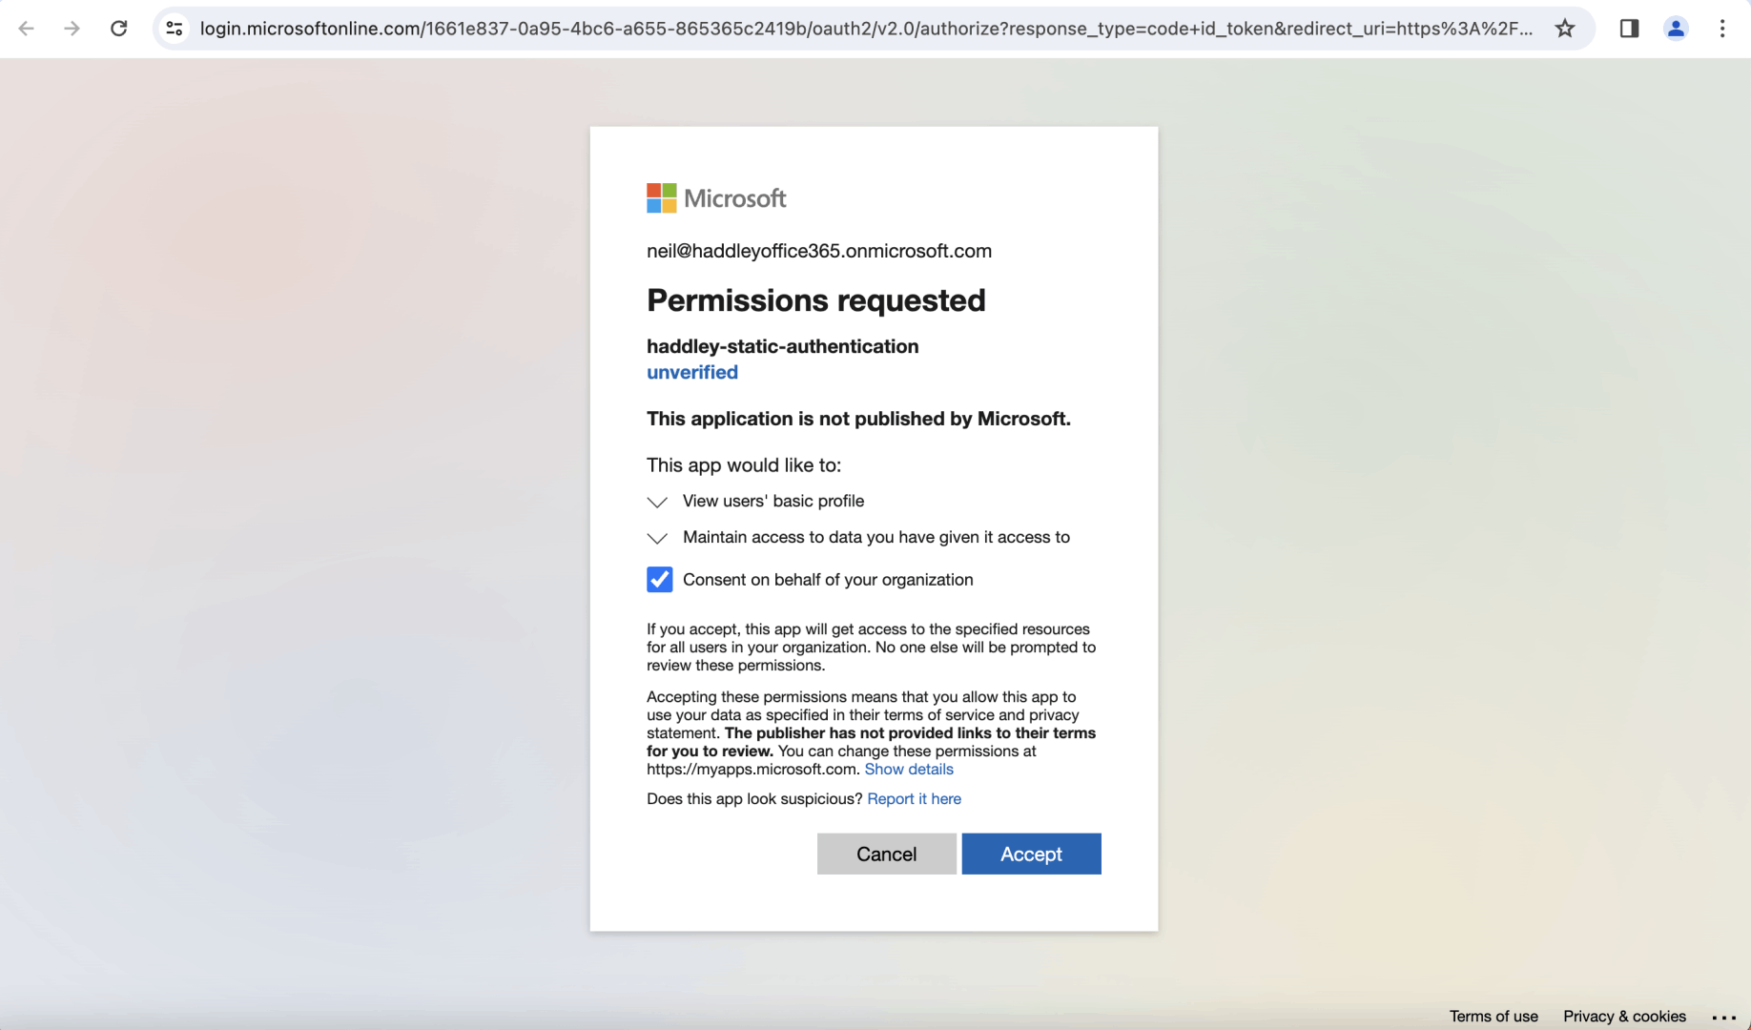The width and height of the screenshot is (1751, 1030).
Task: Open the Chrome three-dot menu
Action: click(x=1722, y=29)
